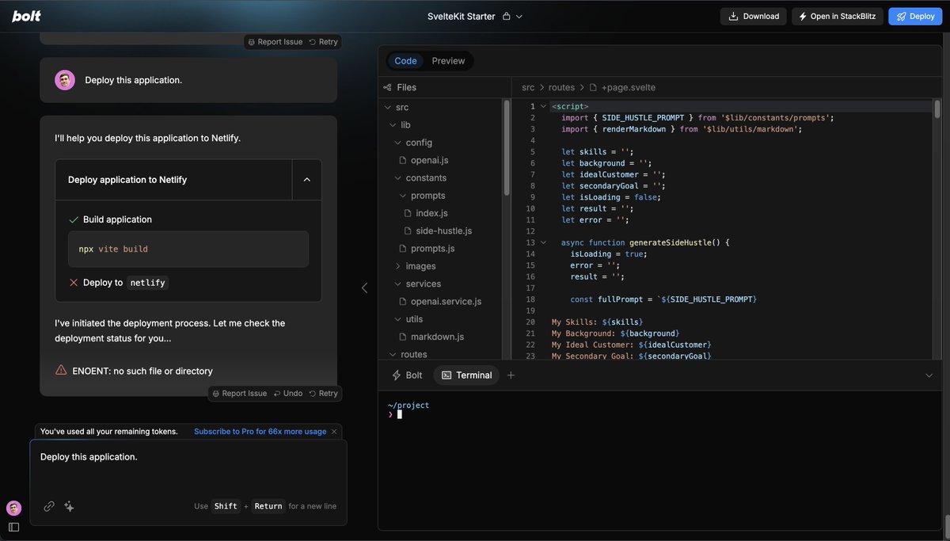This screenshot has width=950, height=541.
Task: Click the npx vite build command block
Action: 188,249
